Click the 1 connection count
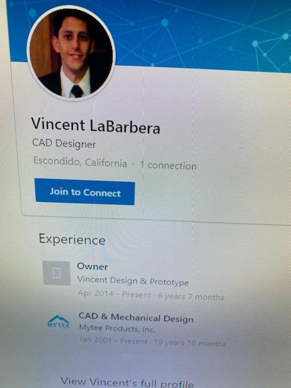 coord(168,165)
